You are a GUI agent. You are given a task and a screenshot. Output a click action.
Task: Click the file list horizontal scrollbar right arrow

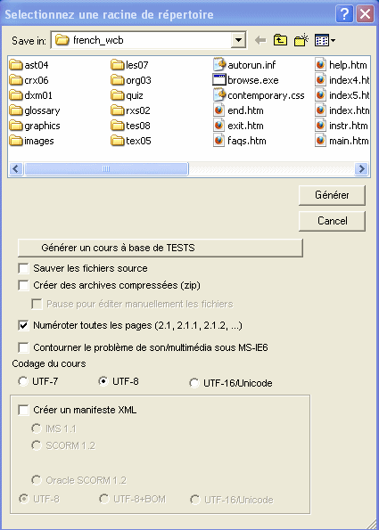pos(361,168)
